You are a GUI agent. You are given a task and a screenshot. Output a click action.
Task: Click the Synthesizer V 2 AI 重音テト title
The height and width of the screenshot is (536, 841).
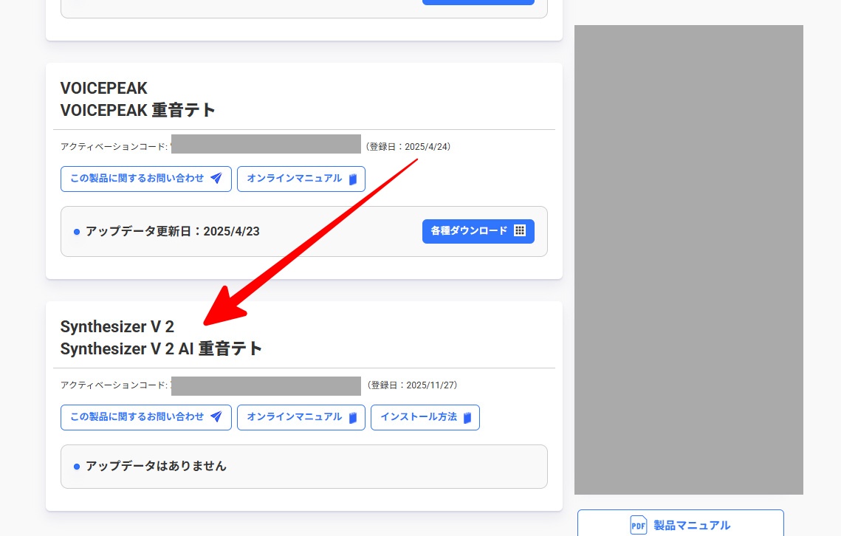(161, 348)
